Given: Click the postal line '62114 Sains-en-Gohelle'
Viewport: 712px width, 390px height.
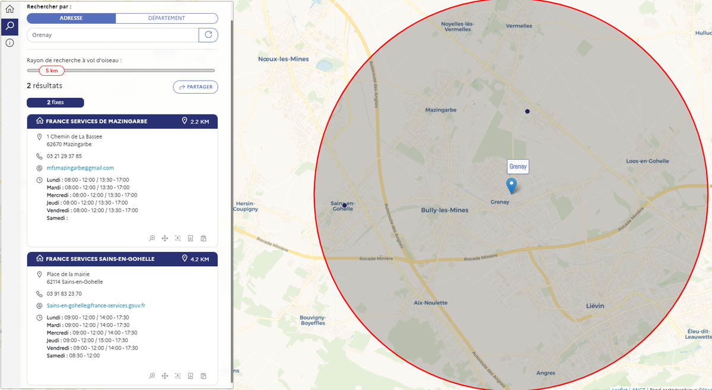Looking at the screenshot, I should [75, 282].
